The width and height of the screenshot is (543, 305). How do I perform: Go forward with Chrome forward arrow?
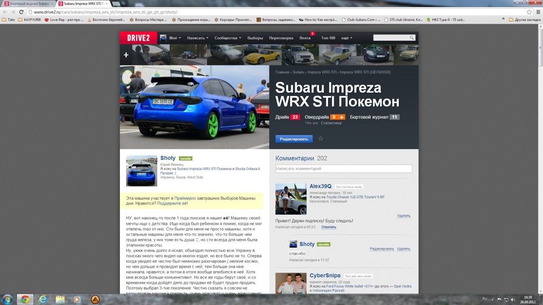point(13,12)
